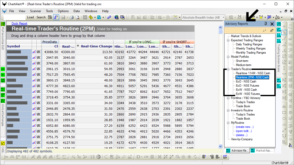Click the abc text tool icon
This screenshot has width=294, height=165.
[284, 106]
